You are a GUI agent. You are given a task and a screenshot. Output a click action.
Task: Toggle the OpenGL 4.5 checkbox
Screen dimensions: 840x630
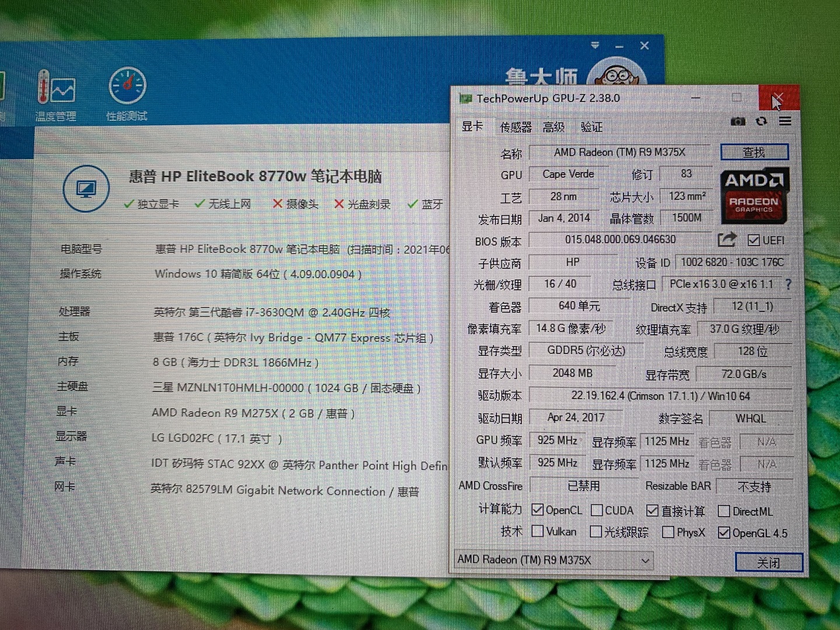coord(724,533)
